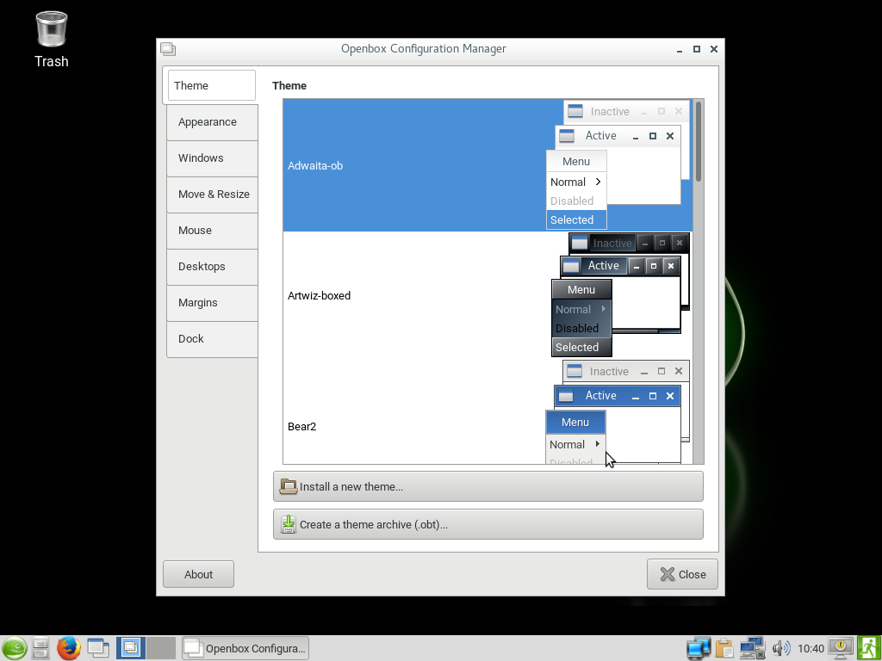Image resolution: width=882 pixels, height=661 pixels.
Task: Click Create a theme archive (.obt) button
Action: coord(488,524)
